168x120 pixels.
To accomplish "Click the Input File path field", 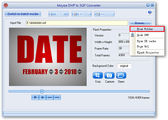I will point(77,23).
